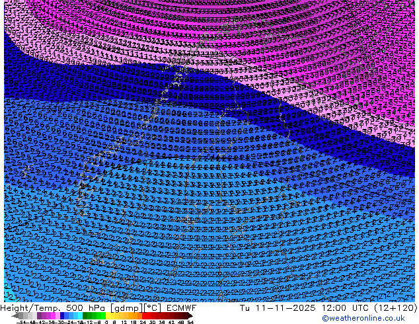Click the '12:00 UTC' time text
Screen dimensions: 419x324
pyautogui.click(x=345, y=308)
